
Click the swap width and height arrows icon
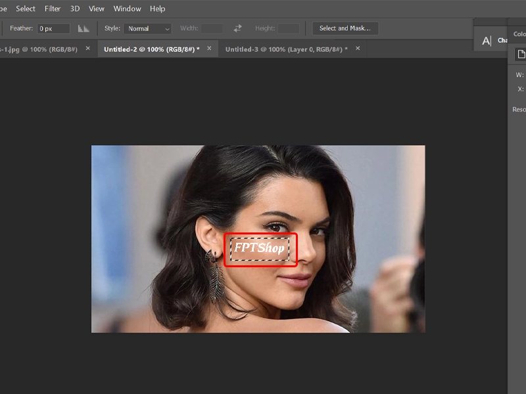pyautogui.click(x=236, y=28)
